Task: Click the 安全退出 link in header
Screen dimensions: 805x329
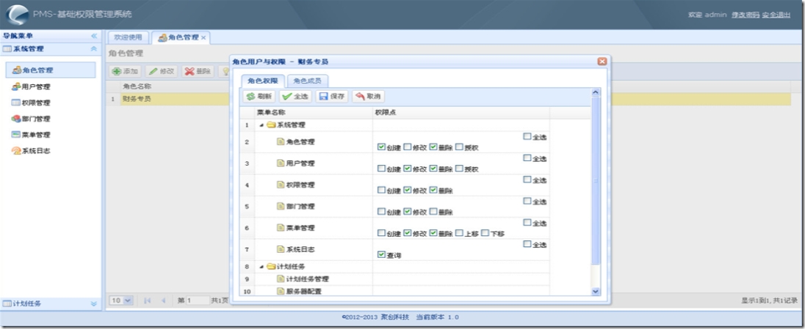Action: click(776, 15)
